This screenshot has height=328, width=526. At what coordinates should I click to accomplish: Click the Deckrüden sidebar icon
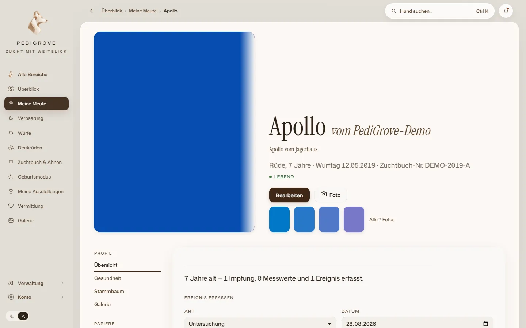coord(11,148)
